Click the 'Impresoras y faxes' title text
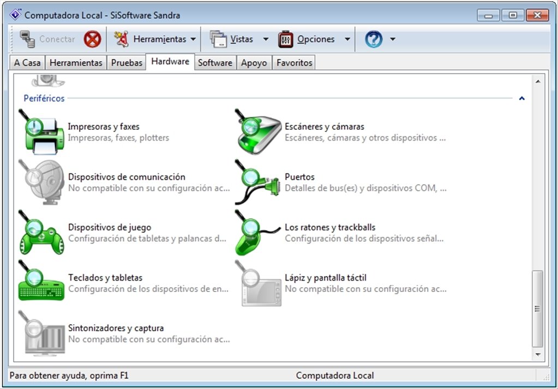Image resolution: width=558 pixels, height=389 pixels. pyautogui.click(x=104, y=126)
